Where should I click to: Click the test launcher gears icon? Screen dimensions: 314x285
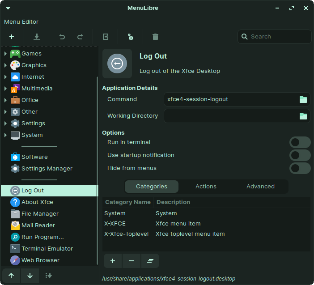coord(131,37)
